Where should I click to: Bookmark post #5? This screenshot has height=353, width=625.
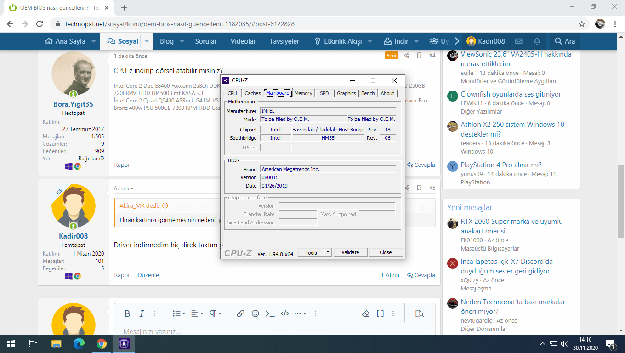[419, 188]
